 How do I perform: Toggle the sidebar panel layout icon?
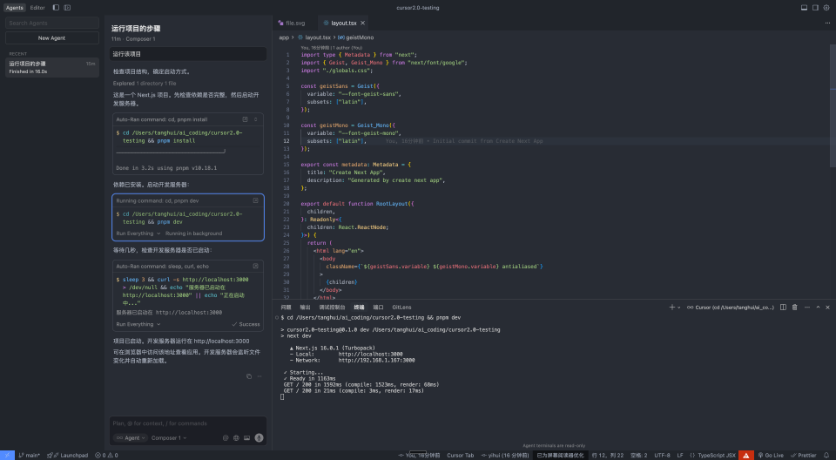pyautogui.click(x=56, y=7)
